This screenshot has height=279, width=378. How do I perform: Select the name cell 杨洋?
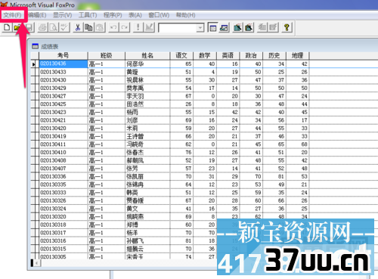tap(147, 233)
